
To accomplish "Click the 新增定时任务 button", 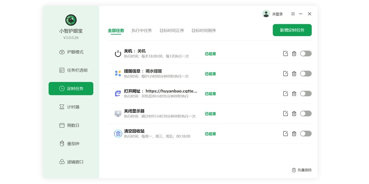I will click(292, 30).
